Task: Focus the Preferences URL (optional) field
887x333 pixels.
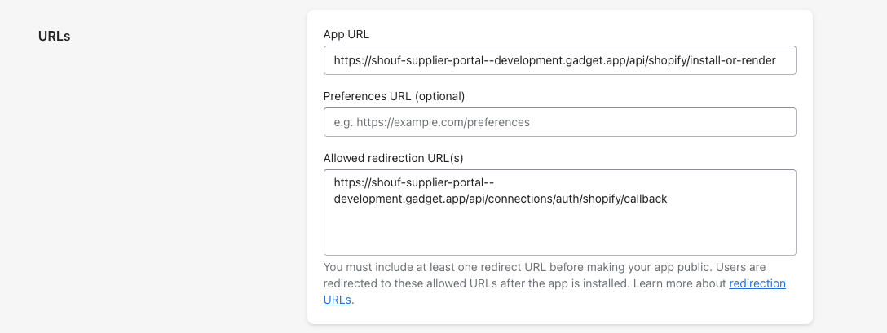Action: point(559,122)
